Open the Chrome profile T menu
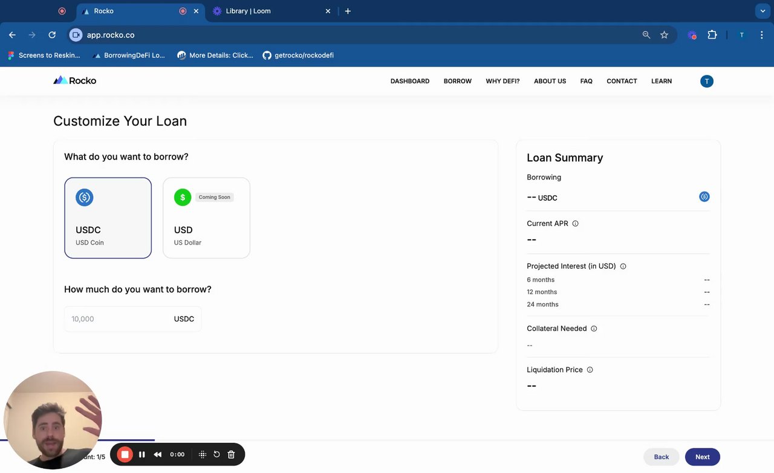The height and width of the screenshot is (473, 774). tap(742, 35)
